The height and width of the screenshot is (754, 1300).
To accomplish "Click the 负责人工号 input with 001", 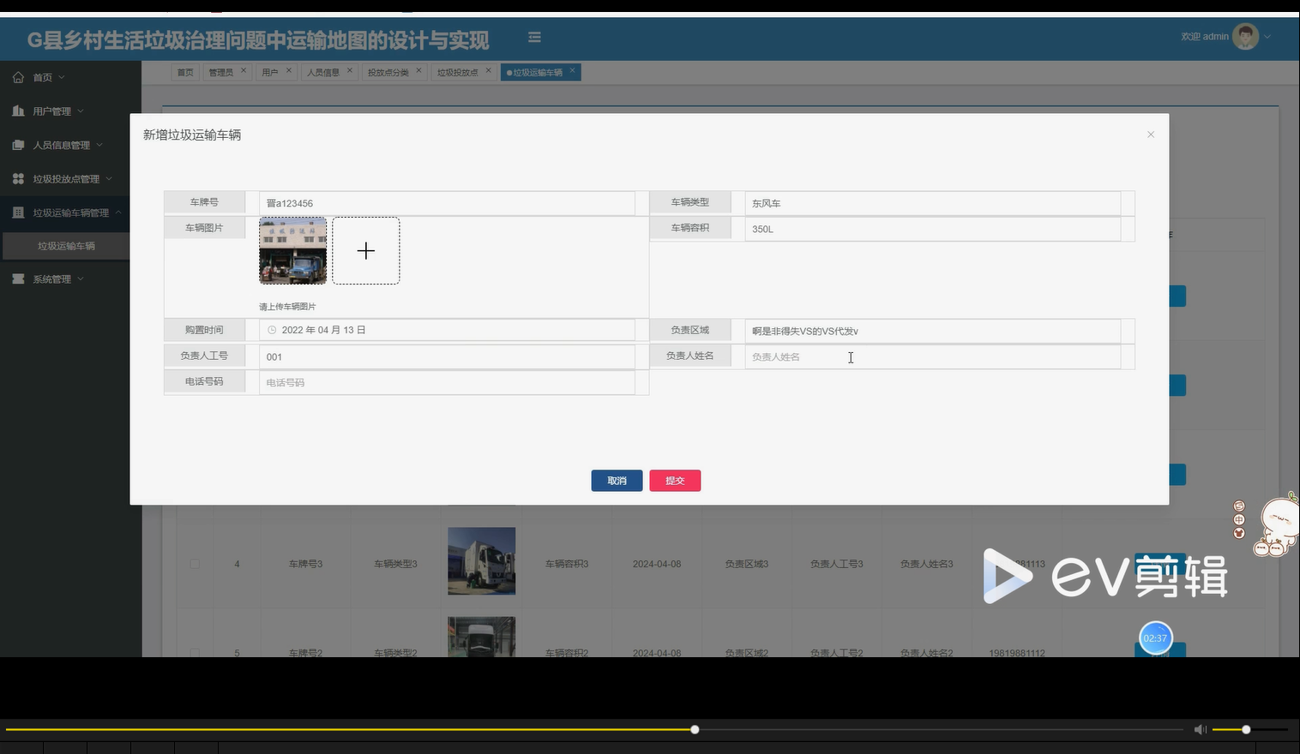I will 447,356.
